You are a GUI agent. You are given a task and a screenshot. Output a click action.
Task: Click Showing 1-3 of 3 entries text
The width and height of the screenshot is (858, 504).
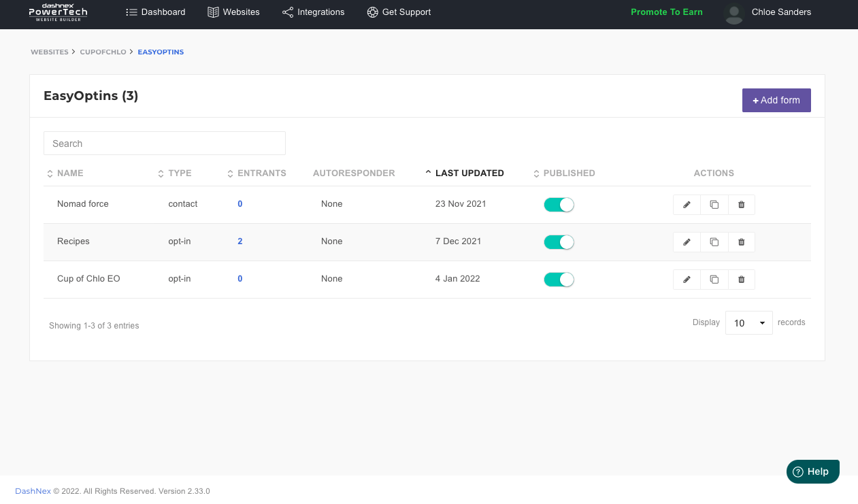[x=94, y=326]
